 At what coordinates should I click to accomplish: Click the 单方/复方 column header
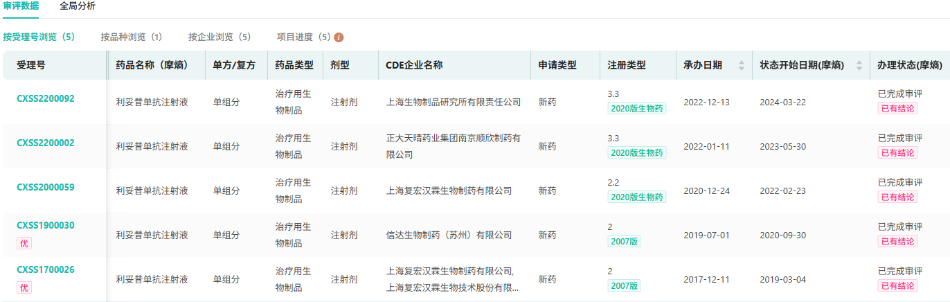point(234,65)
